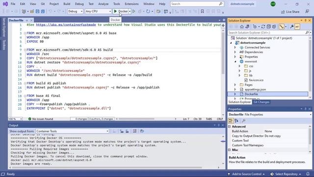This screenshot has height=177, width=314.
Task: Open the Git menu
Action: tap(43, 4)
